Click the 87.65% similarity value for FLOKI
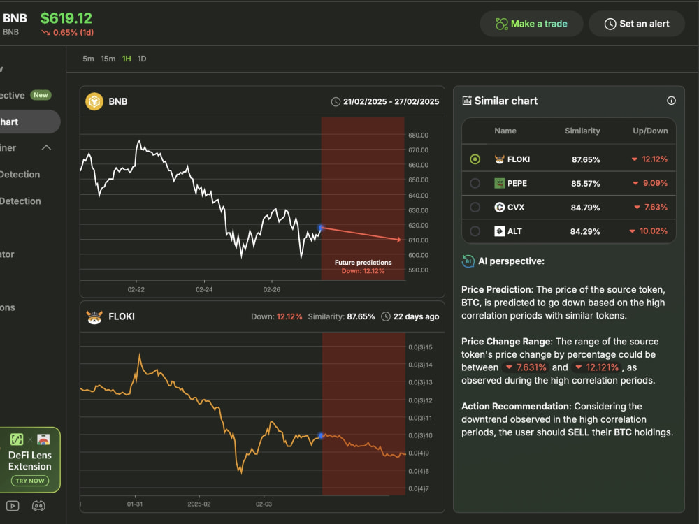Screen dimensions: 699x524 (586, 159)
